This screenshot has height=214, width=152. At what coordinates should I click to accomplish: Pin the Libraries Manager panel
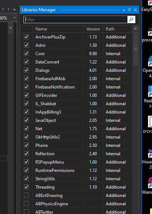[130, 10]
